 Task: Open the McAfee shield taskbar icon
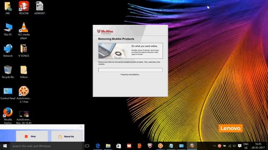(x=150, y=146)
